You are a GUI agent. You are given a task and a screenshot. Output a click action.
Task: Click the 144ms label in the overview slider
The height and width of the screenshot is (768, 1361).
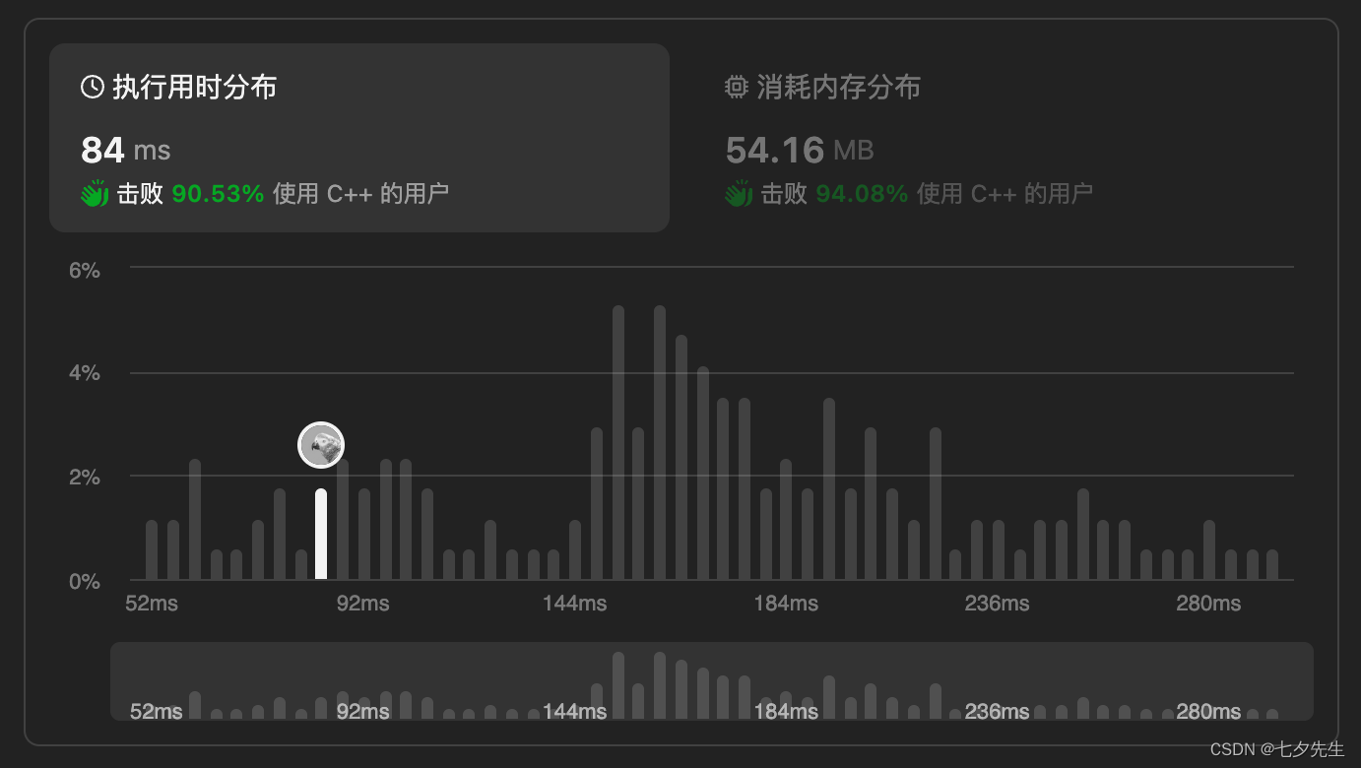coord(574,711)
